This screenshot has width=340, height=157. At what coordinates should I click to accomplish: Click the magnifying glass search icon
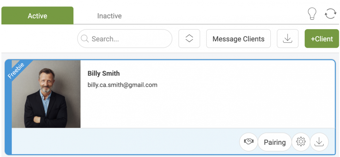85,39
